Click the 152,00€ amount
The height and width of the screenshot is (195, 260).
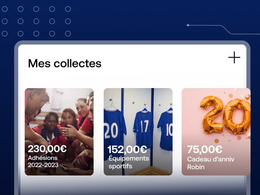click(x=127, y=149)
